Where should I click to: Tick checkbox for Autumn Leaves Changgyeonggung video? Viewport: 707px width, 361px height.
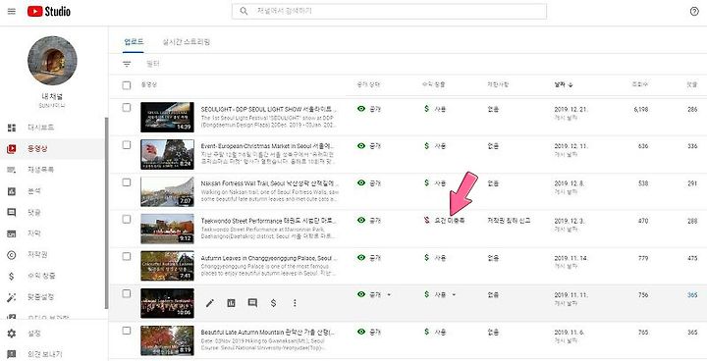point(127,256)
